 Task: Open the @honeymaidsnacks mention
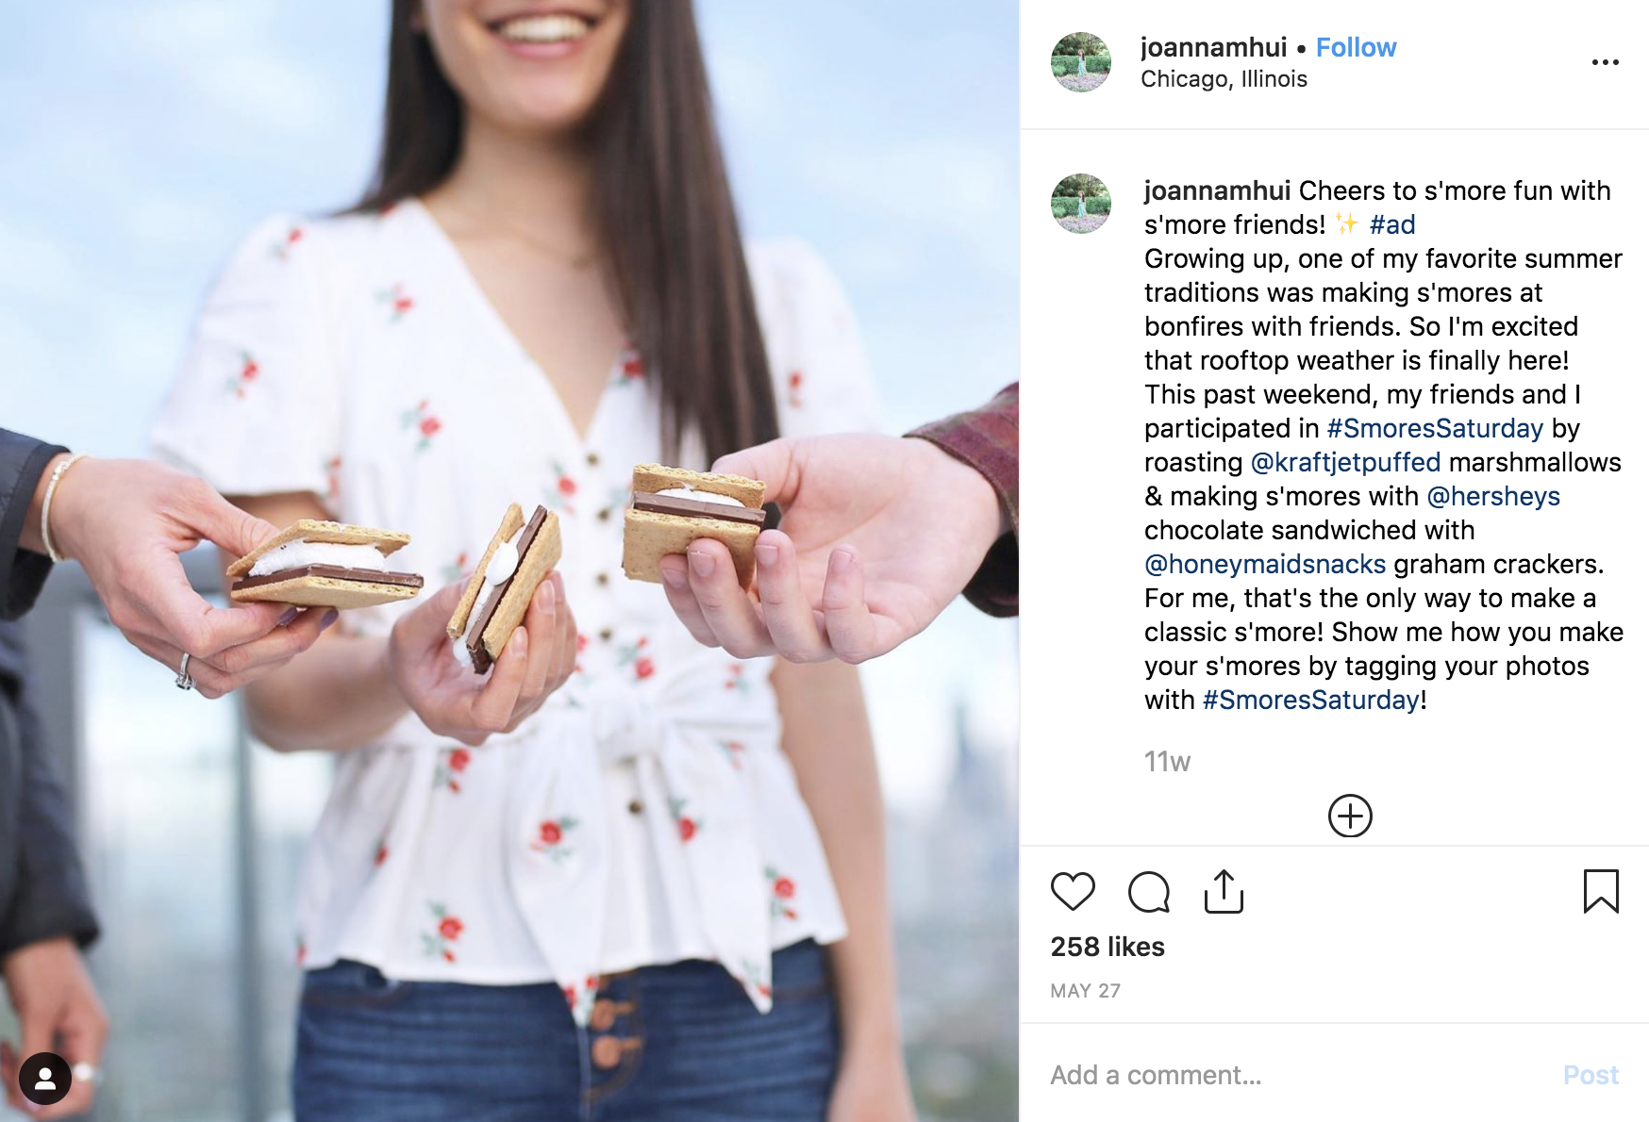pyautogui.click(x=1265, y=564)
